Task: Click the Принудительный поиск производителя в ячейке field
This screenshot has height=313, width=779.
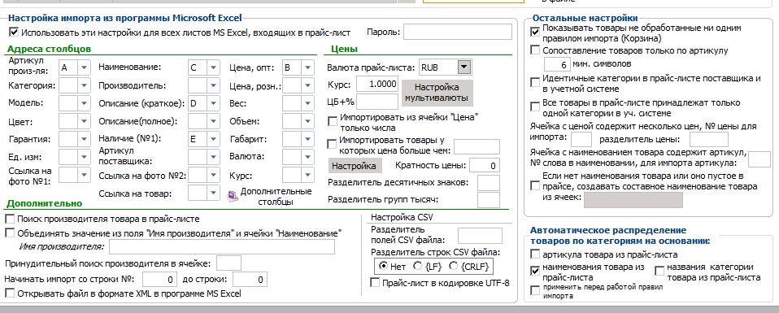Action: (x=229, y=263)
